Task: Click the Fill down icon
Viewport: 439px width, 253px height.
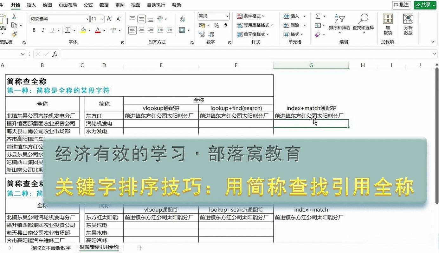Action: [x=318, y=25]
